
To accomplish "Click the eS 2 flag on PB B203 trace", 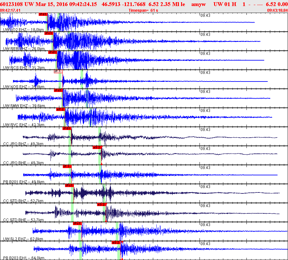I will [116, 243].
